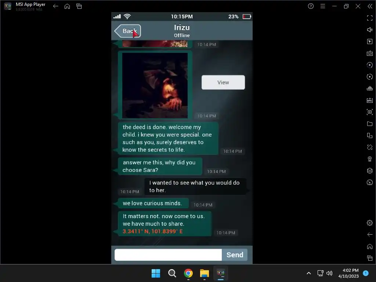Image resolution: width=376 pixels, height=282 pixels.
Task: Click the contact name Irizu in the header
Action: 182,27
